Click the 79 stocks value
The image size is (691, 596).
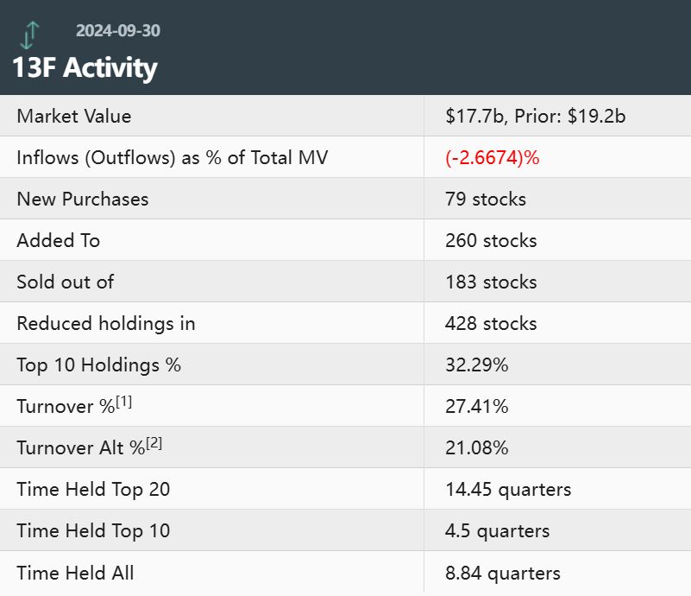pos(486,199)
